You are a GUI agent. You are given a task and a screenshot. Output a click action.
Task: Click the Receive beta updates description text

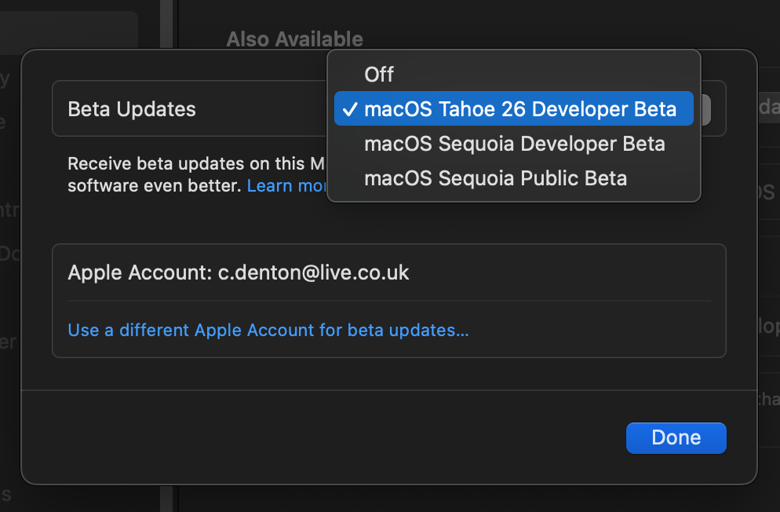(x=196, y=174)
